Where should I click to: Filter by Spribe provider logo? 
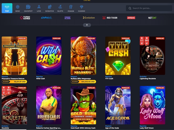pos(68,18)
